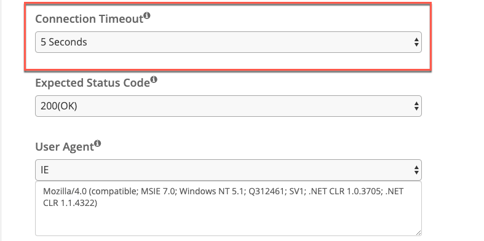This screenshot has width=484, height=241.
Task: Focus the user agent string text area
Action: 228,208
